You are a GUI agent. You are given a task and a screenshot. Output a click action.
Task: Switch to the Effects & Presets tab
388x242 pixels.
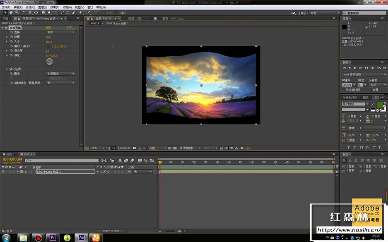349,98
